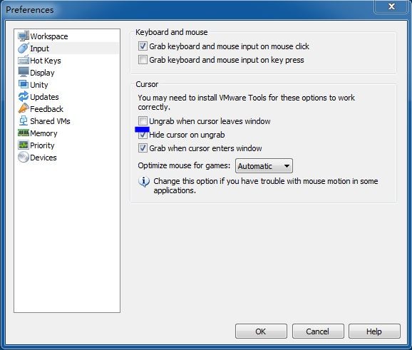Click the Shared VMs network icon

click(x=24, y=120)
